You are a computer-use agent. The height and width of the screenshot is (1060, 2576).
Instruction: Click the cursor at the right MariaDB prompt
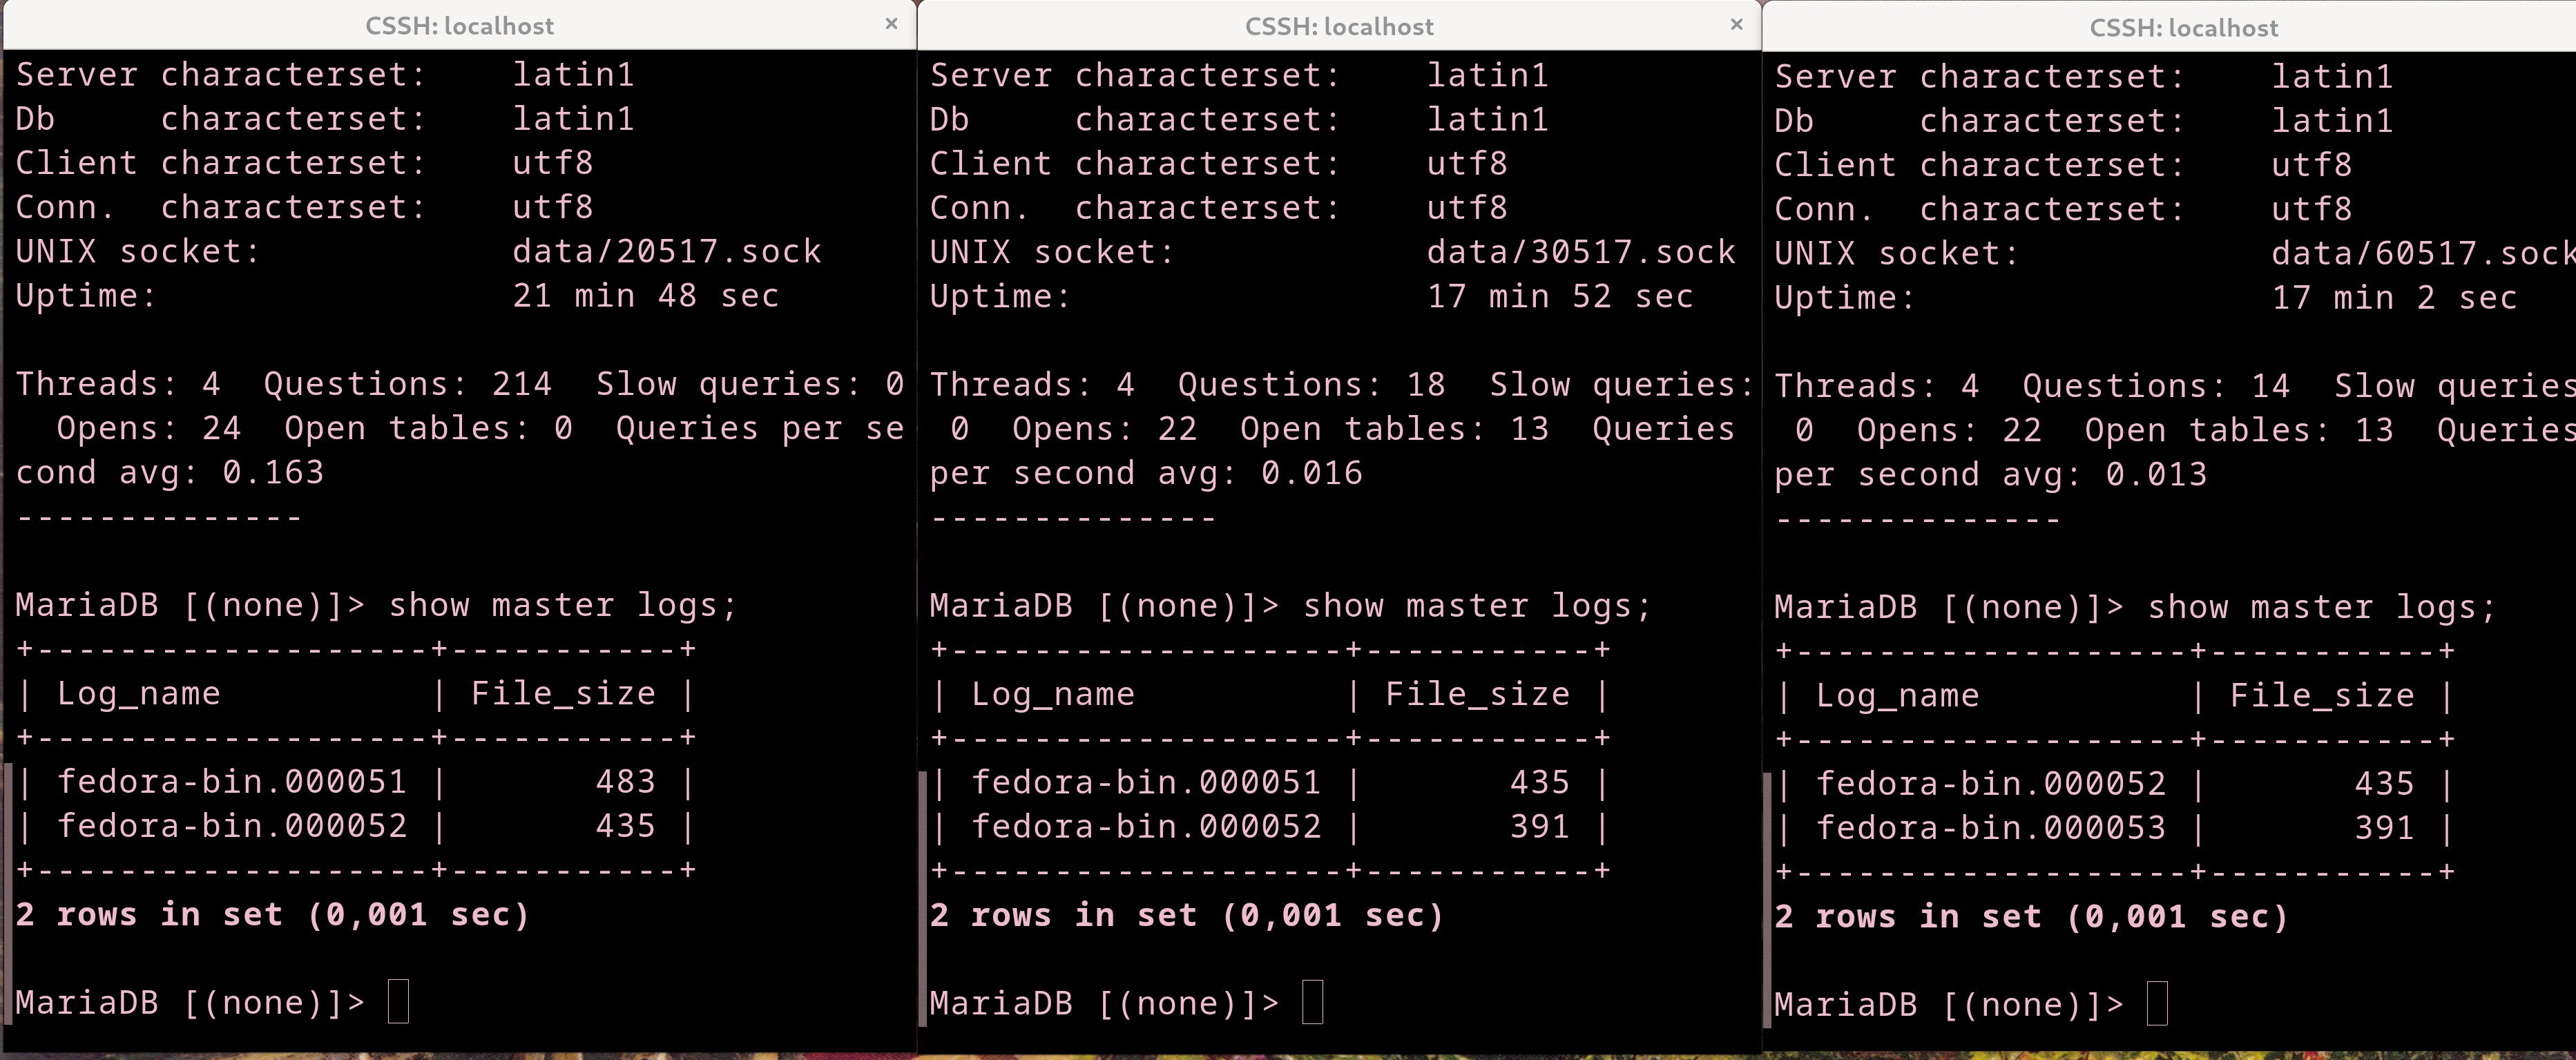point(2157,1004)
